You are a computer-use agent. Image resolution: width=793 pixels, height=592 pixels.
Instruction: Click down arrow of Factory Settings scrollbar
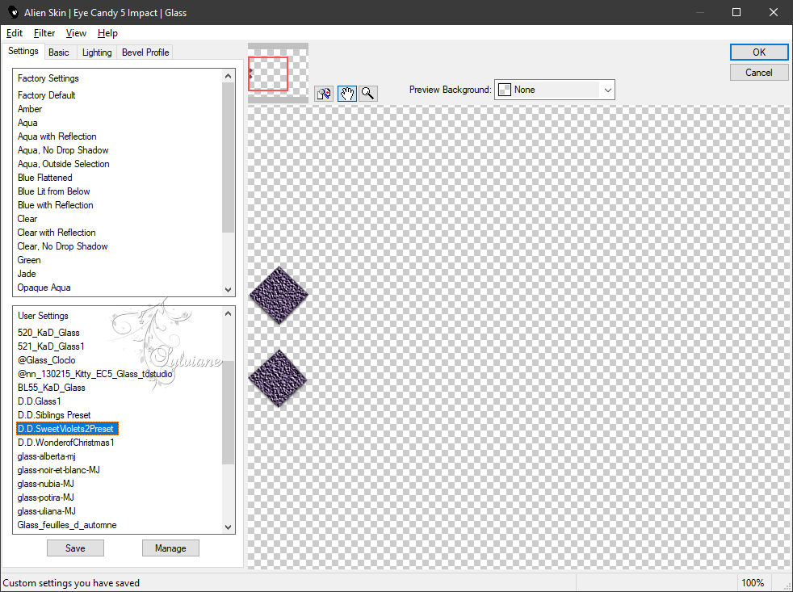click(228, 290)
